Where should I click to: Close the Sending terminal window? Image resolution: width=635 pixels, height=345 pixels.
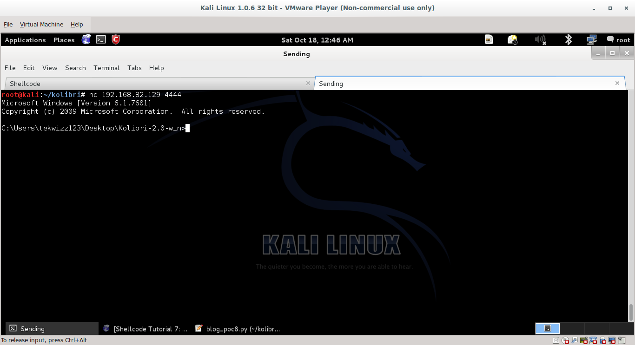coord(626,53)
